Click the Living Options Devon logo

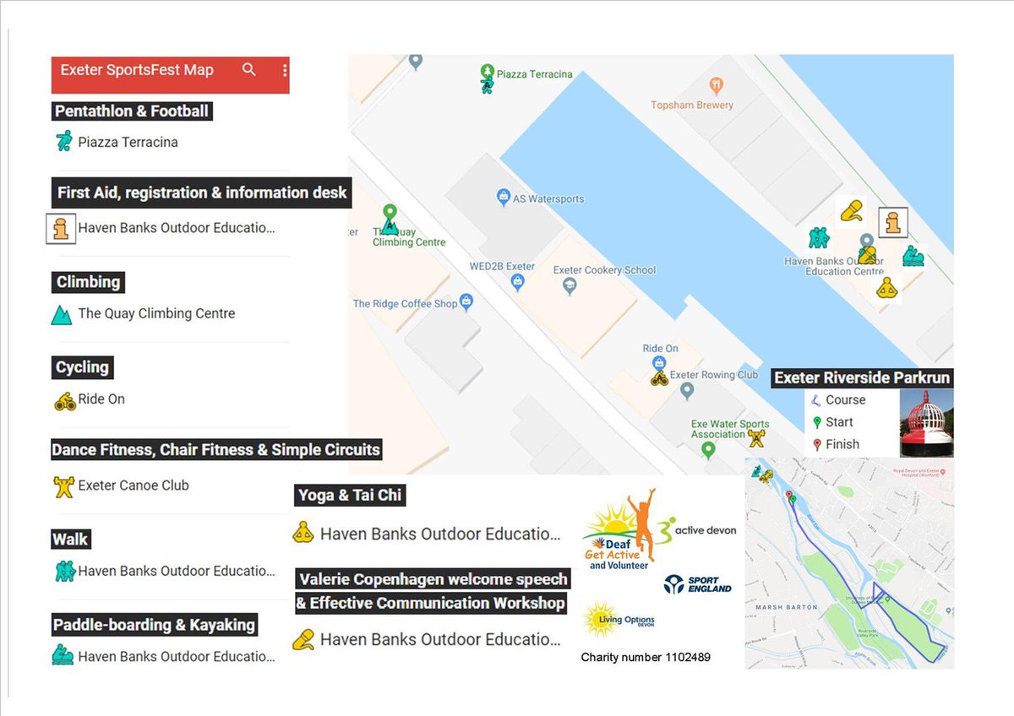pyautogui.click(x=619, y=621)
